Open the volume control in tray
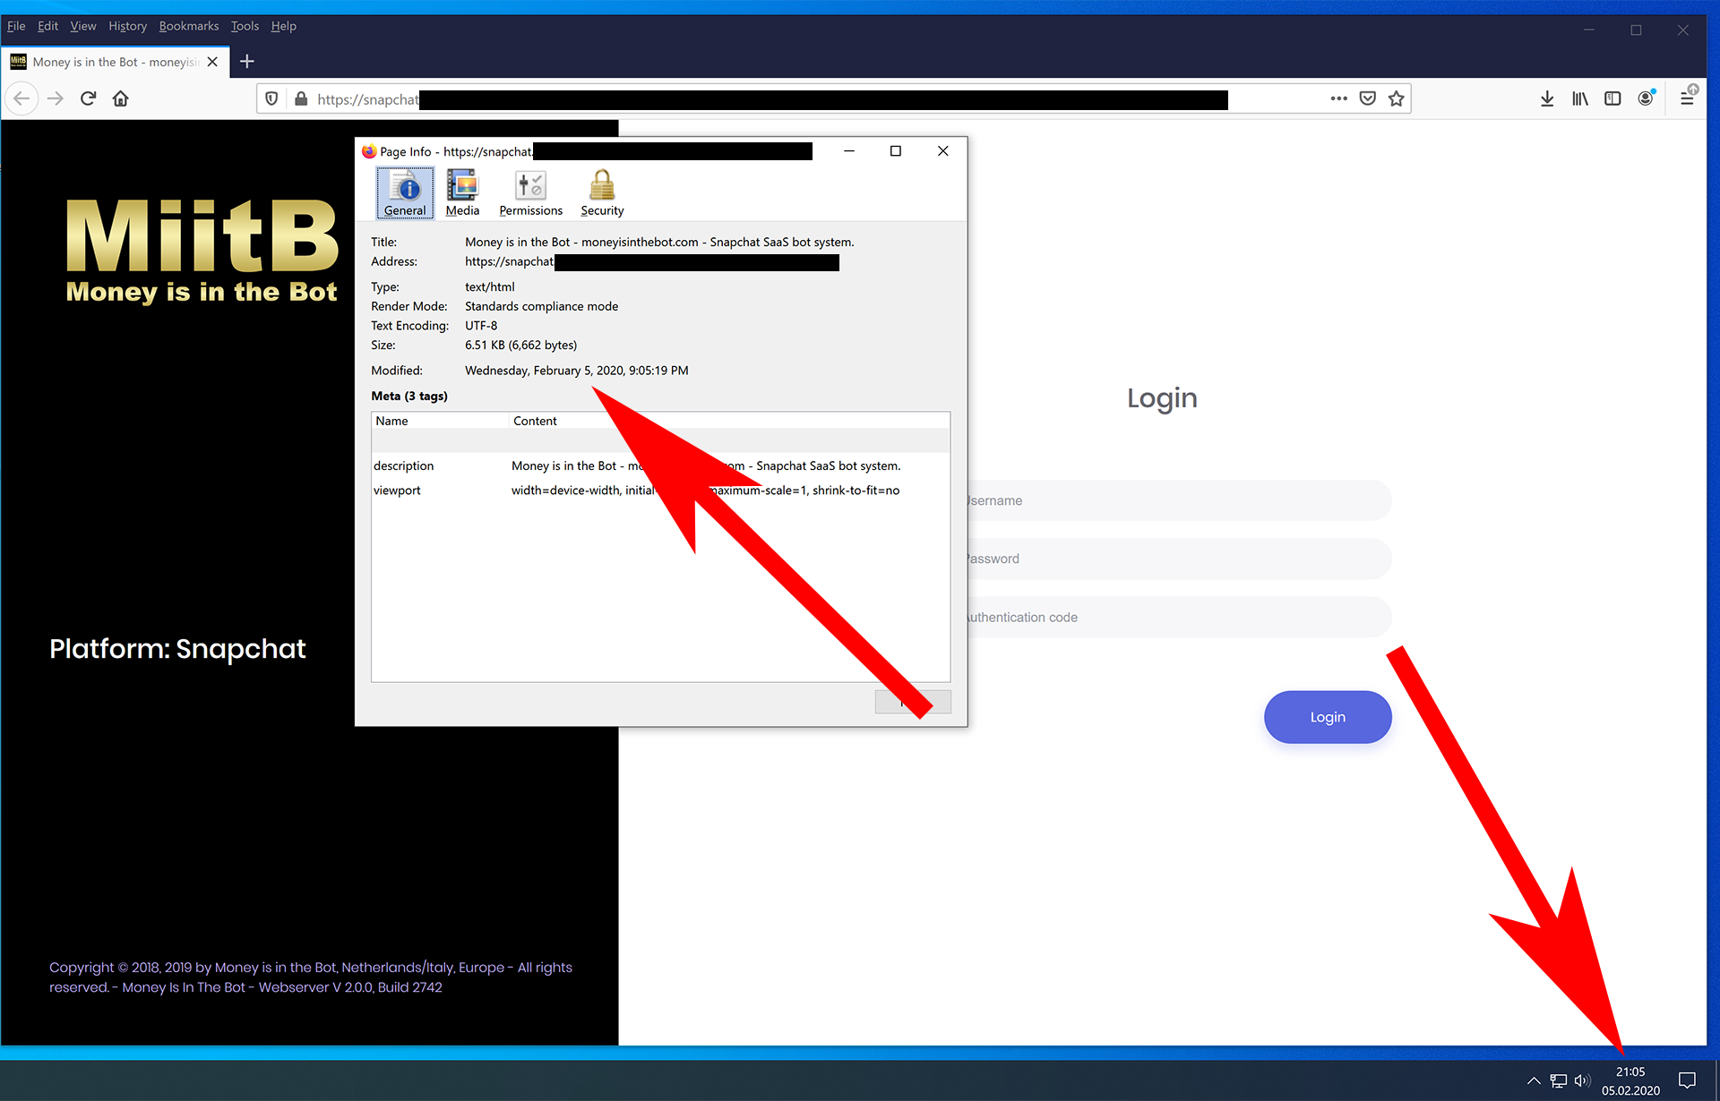Viewport: 1720px width, 1101px height. point(1582,1080)
